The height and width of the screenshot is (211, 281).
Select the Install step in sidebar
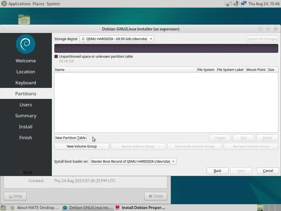click(x=26, y=126)
